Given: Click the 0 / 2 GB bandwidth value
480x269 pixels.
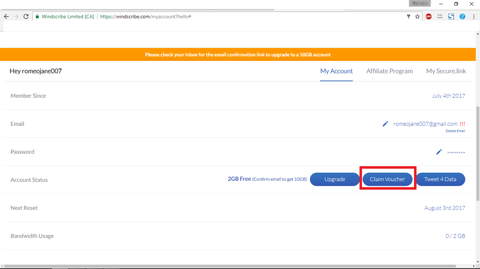Looking at the screenshot, I should [455, 236].
